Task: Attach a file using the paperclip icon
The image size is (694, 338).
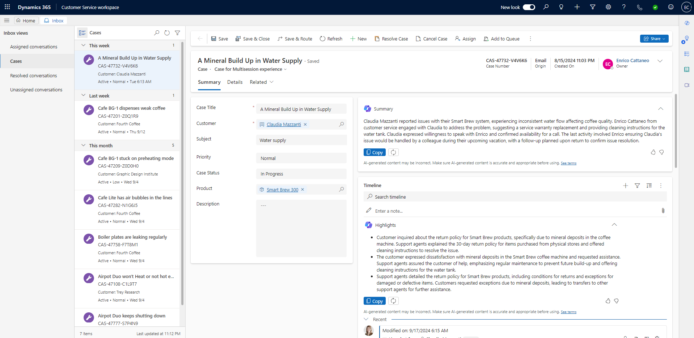Action: pos(663,211)
